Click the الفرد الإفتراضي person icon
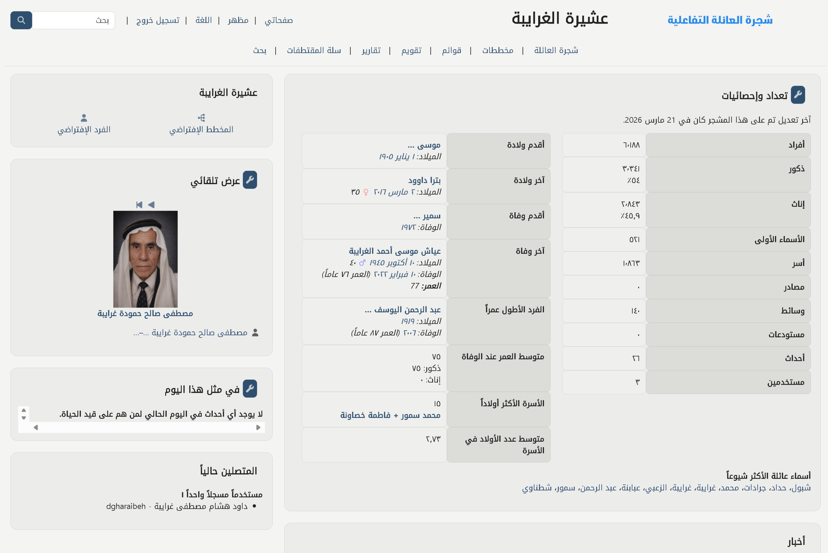828x553 pixels. tap(84, 118)
